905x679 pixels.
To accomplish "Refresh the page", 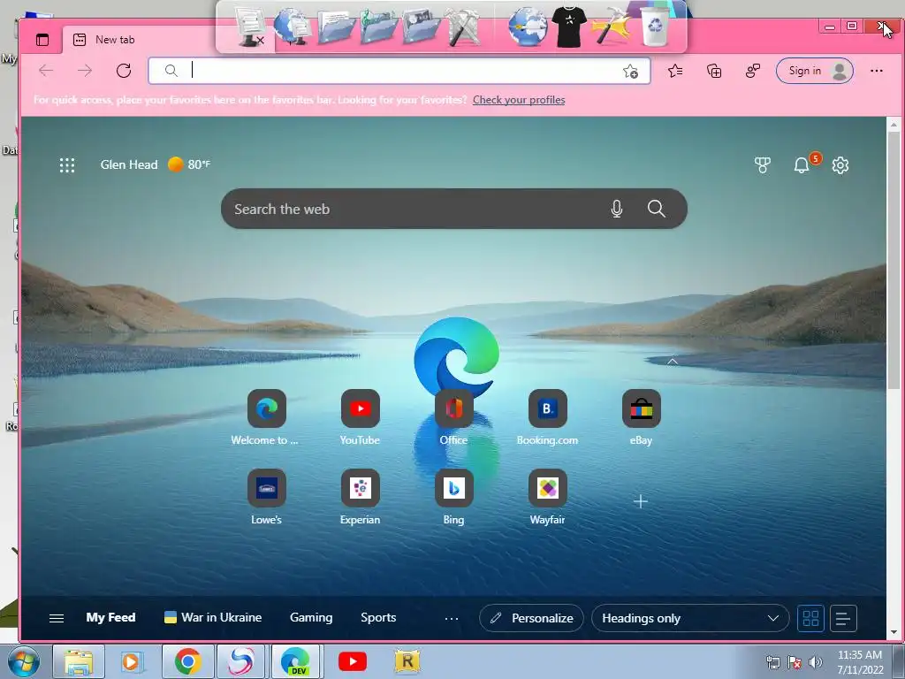I will click(x=124, y=71).
